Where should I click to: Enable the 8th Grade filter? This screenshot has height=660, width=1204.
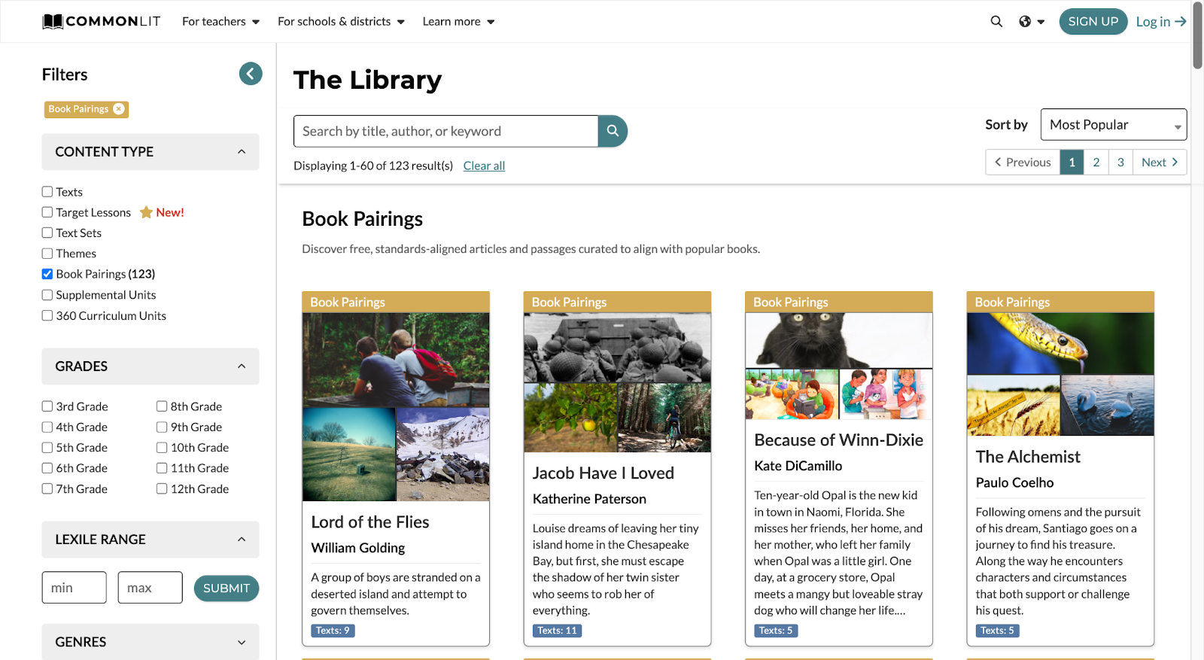coord(162,406)
